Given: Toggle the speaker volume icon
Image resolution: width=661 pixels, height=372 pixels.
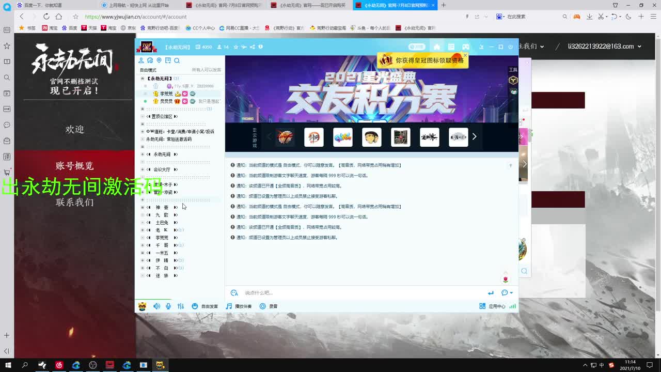Looking at the screenshot, I should (x=156, y=306).
